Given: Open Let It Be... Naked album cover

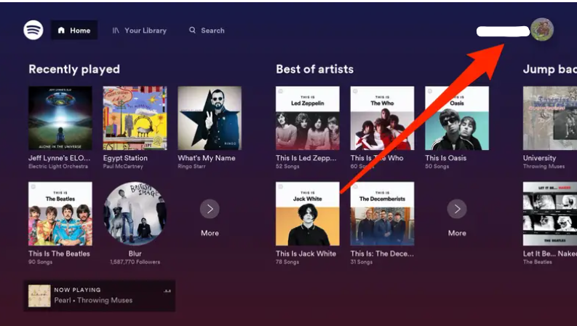Looking at the screenshot, I should click(550, 214).
